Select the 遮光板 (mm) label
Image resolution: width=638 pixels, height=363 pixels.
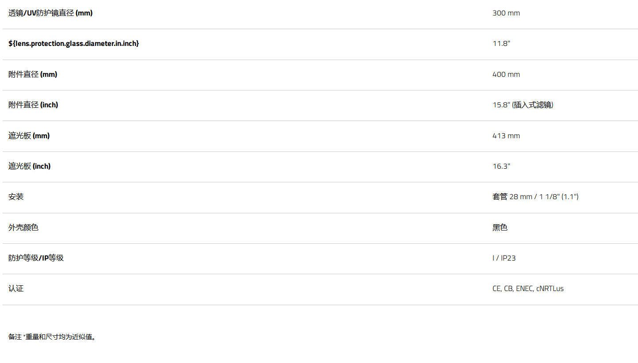29,136
